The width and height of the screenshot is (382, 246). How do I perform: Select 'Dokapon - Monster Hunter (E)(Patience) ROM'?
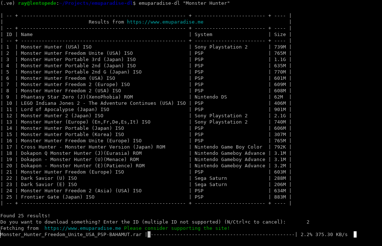(x=82, y=166)
